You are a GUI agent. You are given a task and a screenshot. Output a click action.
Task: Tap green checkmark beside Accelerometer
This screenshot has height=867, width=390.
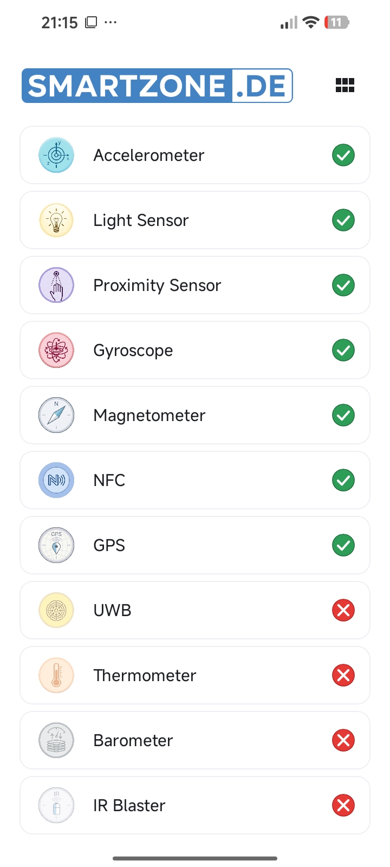click(x=343, y=155)
